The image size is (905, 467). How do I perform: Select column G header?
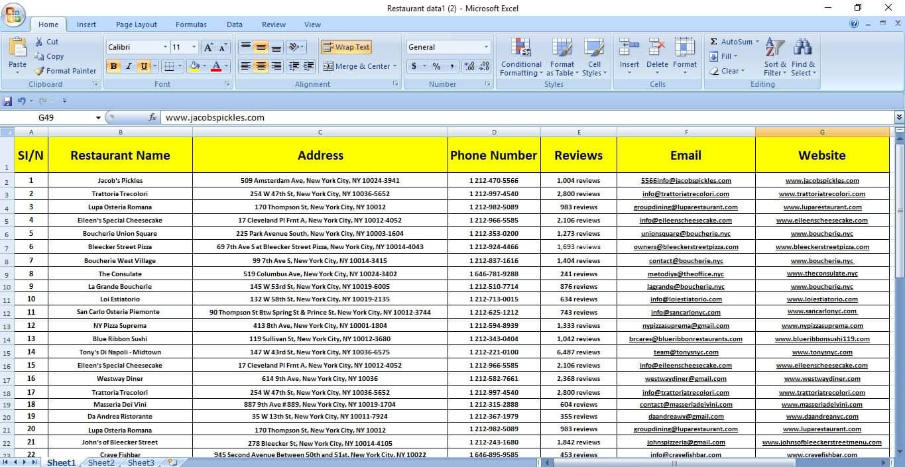coord(822,132)
